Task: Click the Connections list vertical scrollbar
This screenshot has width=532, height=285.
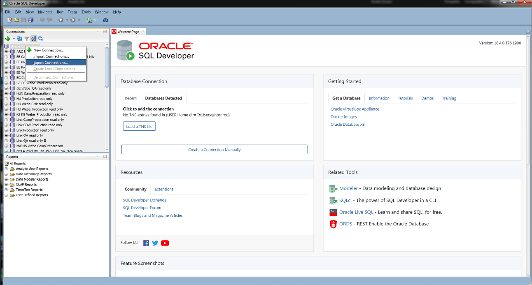Action: [107, 68]
